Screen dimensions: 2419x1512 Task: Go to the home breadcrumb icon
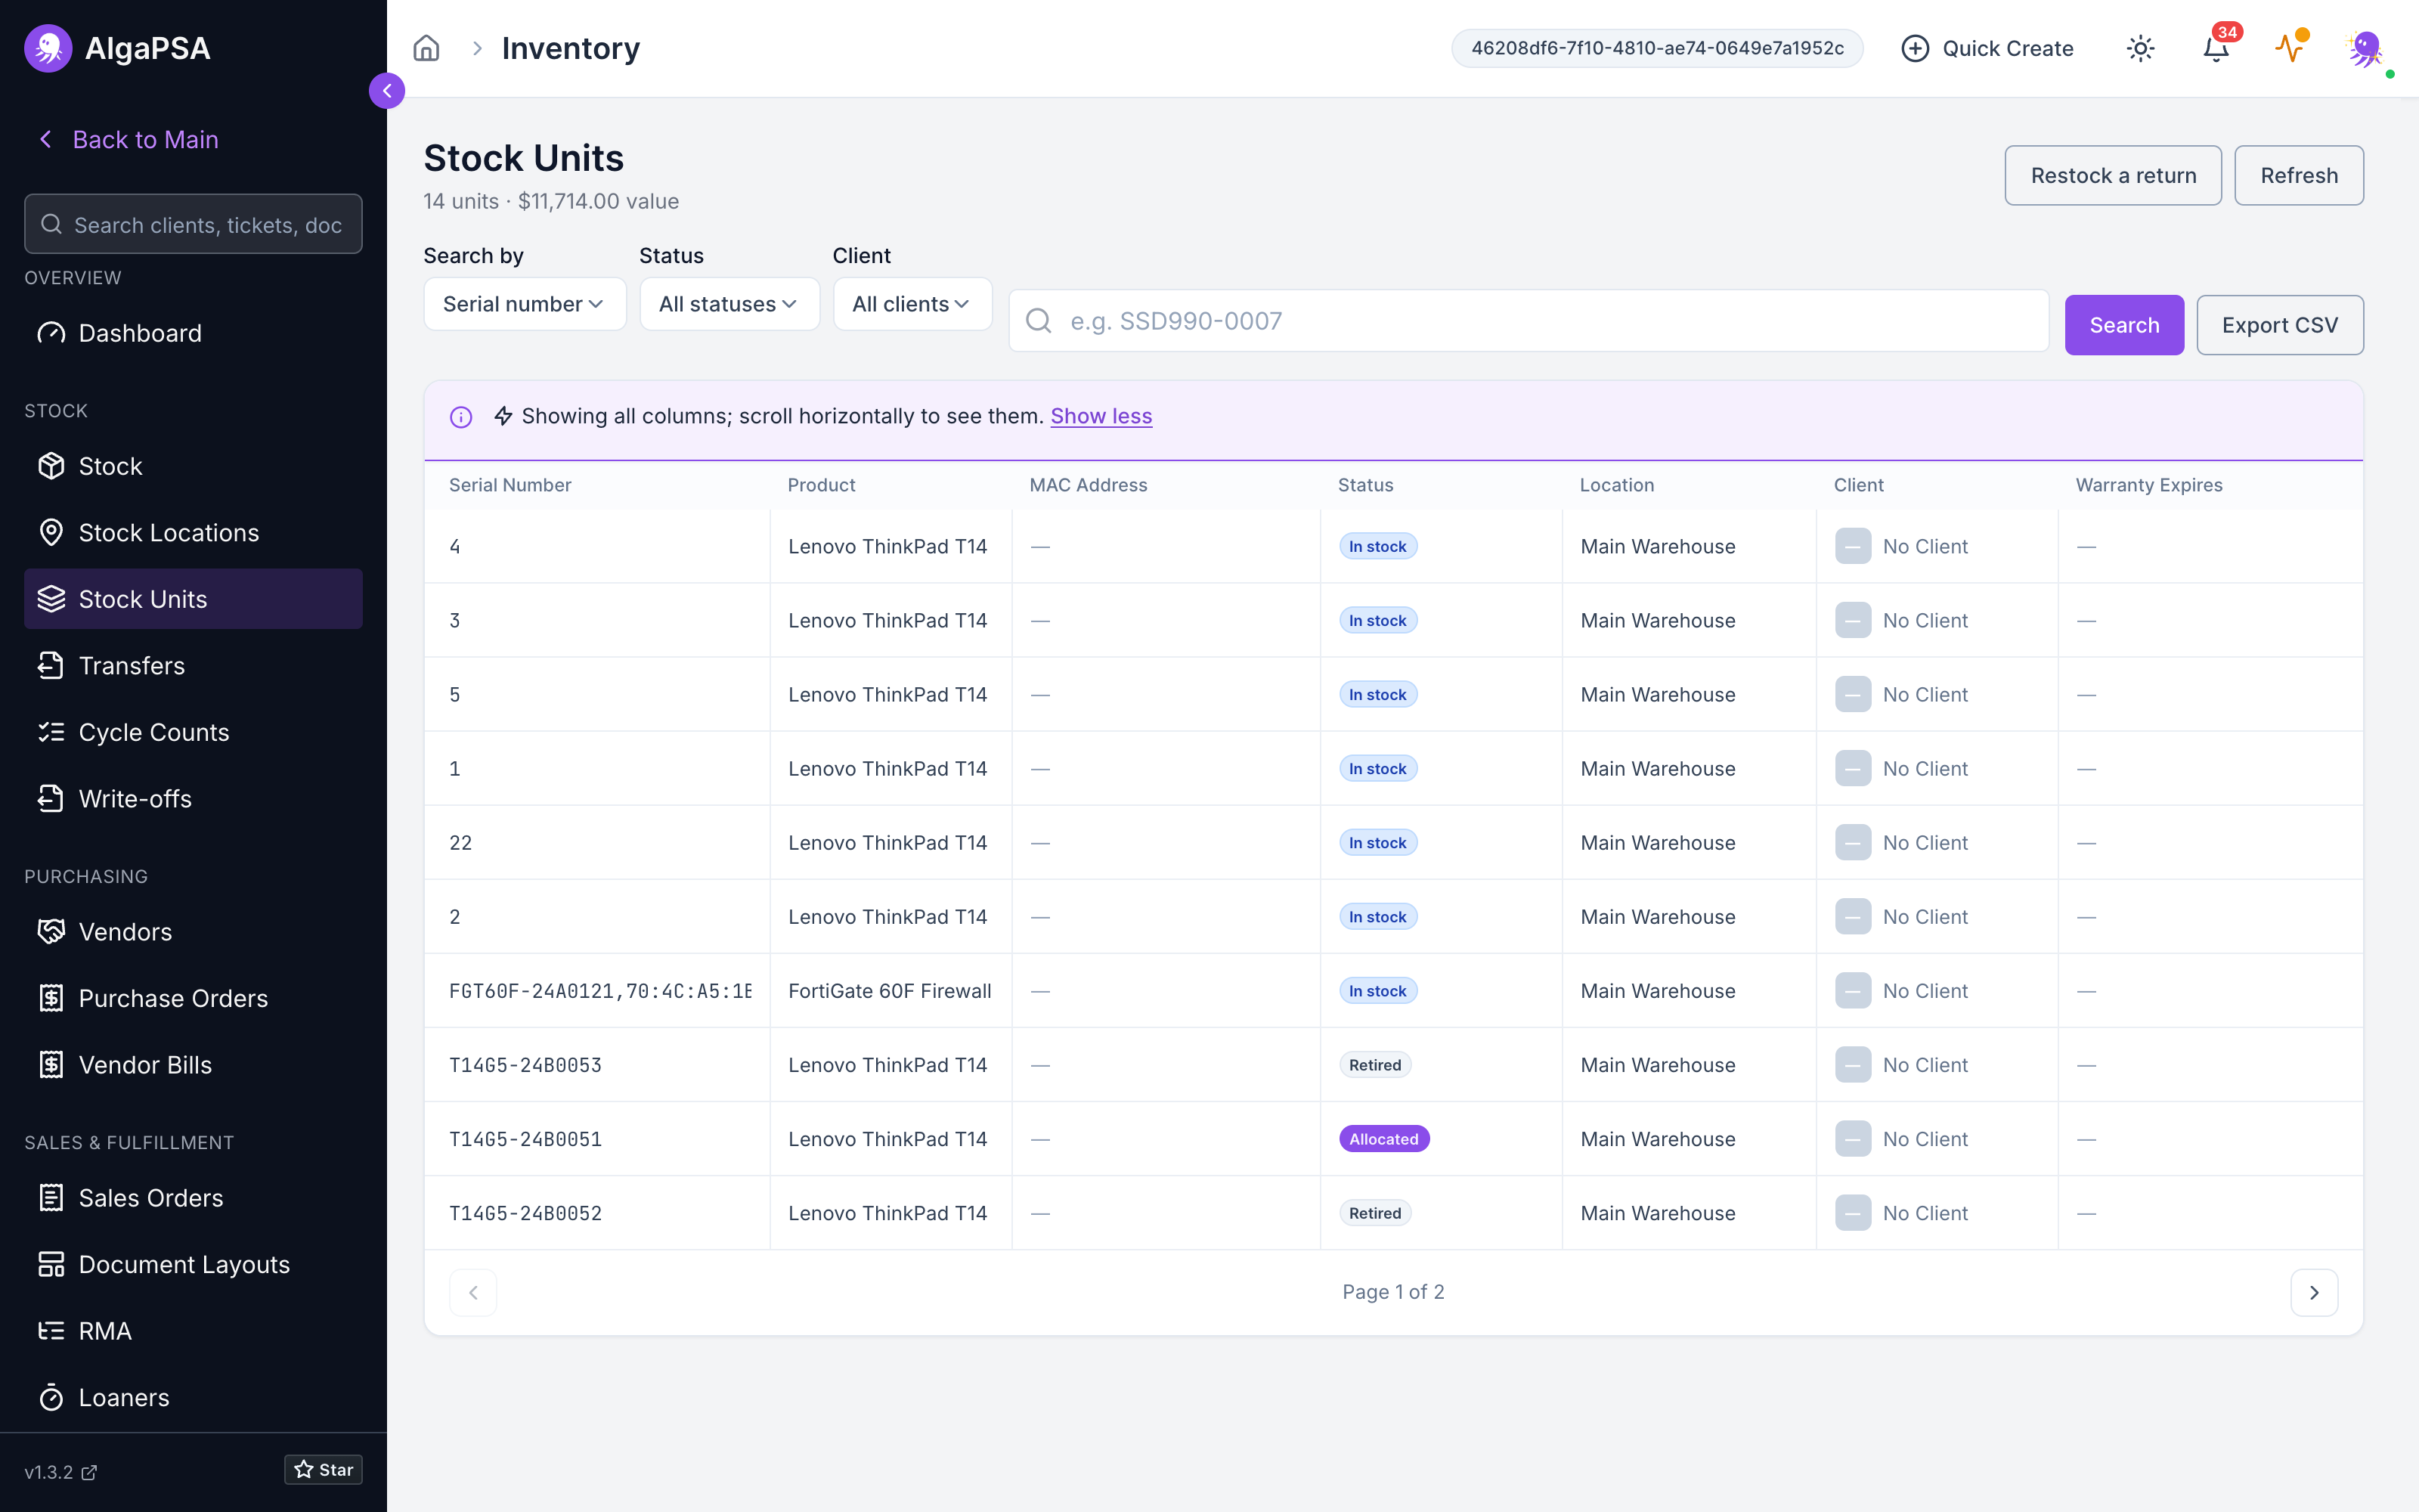click(x=427, y=48)
